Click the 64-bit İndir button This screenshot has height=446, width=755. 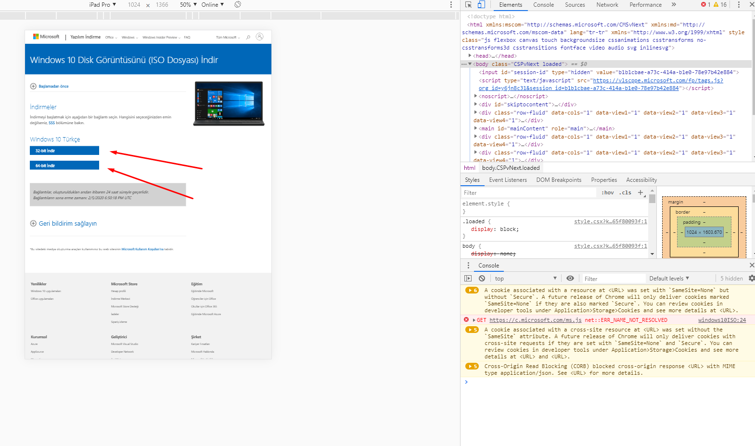click(64, 166)
